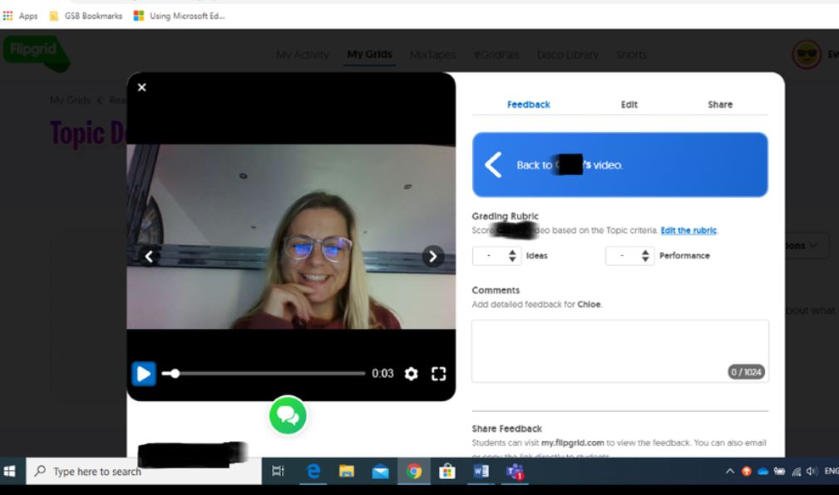The image size is (839, 495).
Task: Open the Apps bookmarks shortcut
Action: point(20,16)
